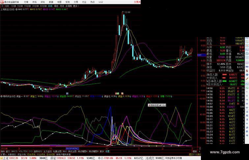Select the VOL-TDX indicator tab

(x=23, y=151)
